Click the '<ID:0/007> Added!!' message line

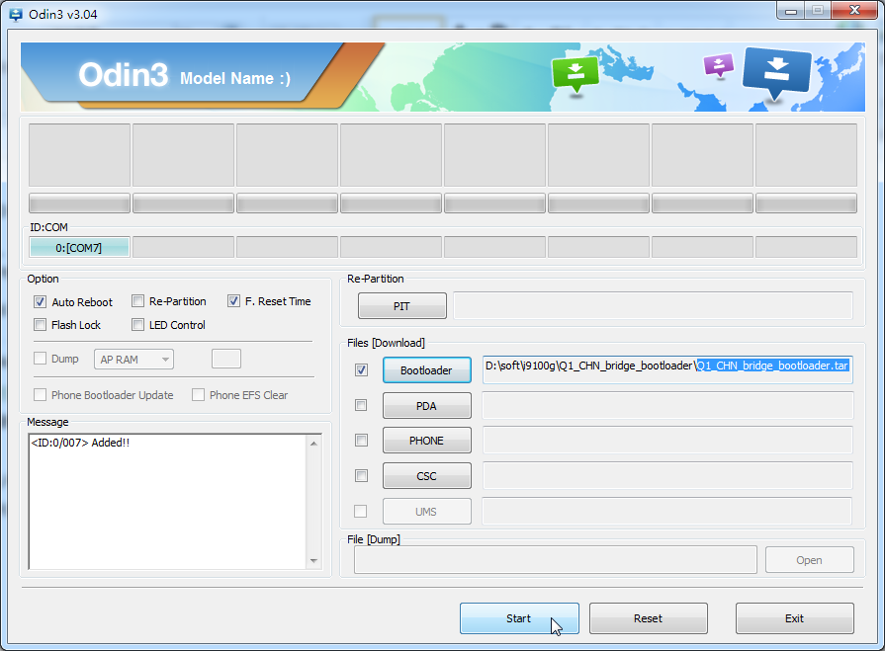point(80,443)
